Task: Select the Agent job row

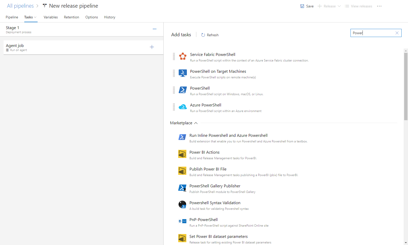Action: tap(83, 47)
